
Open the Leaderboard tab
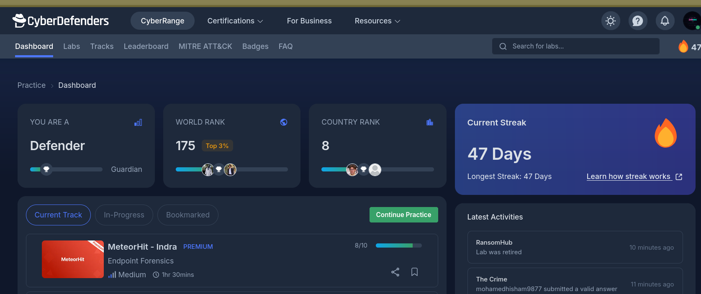tap(146, 46)
